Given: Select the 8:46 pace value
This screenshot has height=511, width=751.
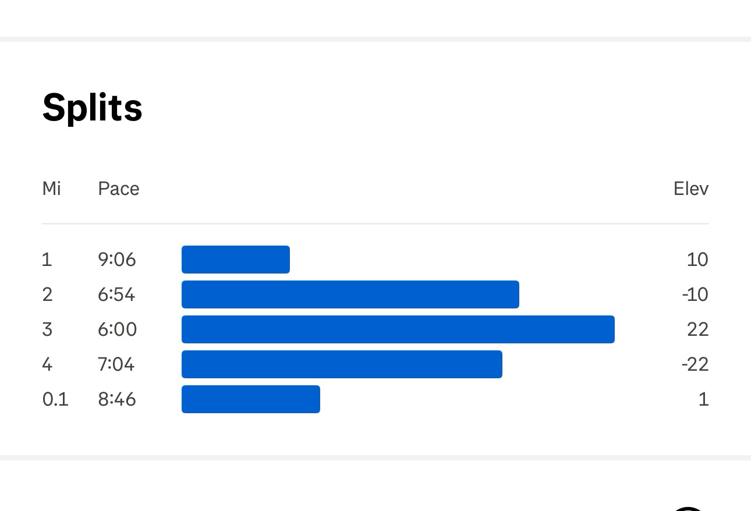Looking at the screenshot, I should tap(117, 399).
